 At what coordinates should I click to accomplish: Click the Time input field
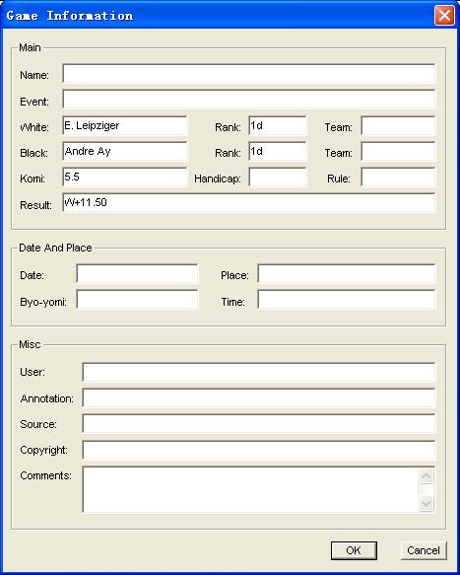[346, 300]
